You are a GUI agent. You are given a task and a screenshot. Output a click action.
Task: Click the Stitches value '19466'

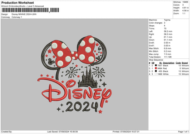[x=185, y=2]
